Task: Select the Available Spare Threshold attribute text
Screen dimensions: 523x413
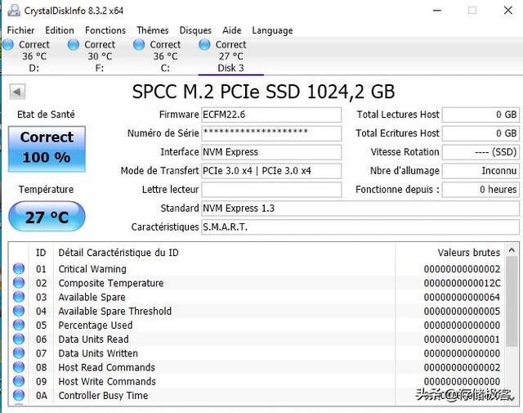Action: point(115,311)
